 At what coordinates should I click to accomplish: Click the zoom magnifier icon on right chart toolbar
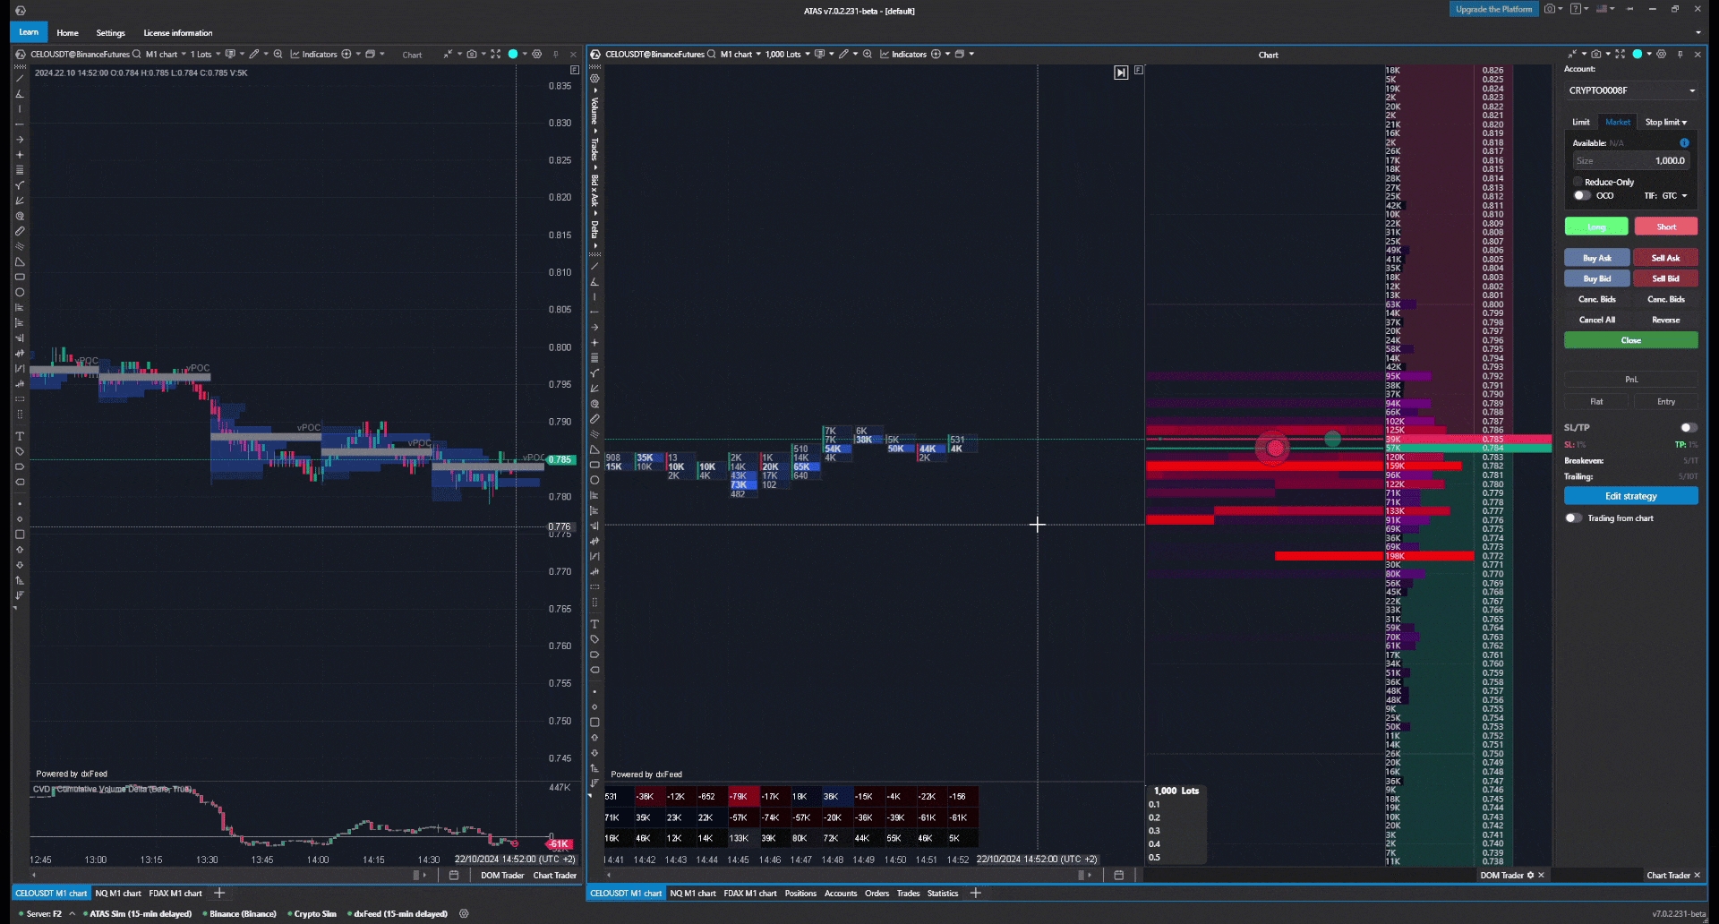[867, 55]
